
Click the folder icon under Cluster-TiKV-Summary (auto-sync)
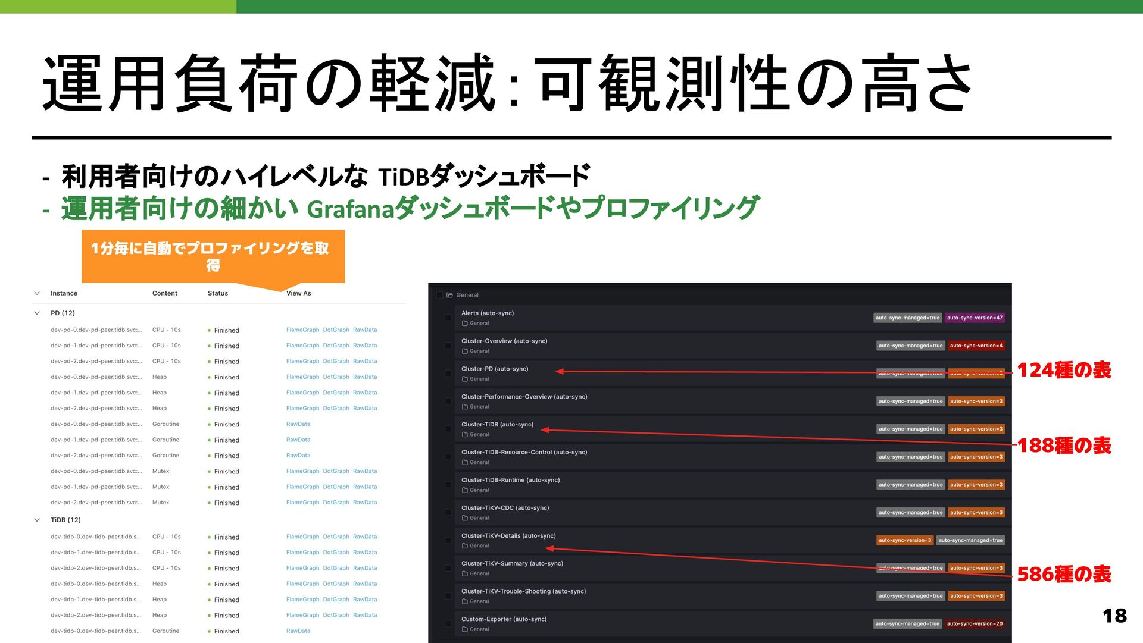[465, 573]
